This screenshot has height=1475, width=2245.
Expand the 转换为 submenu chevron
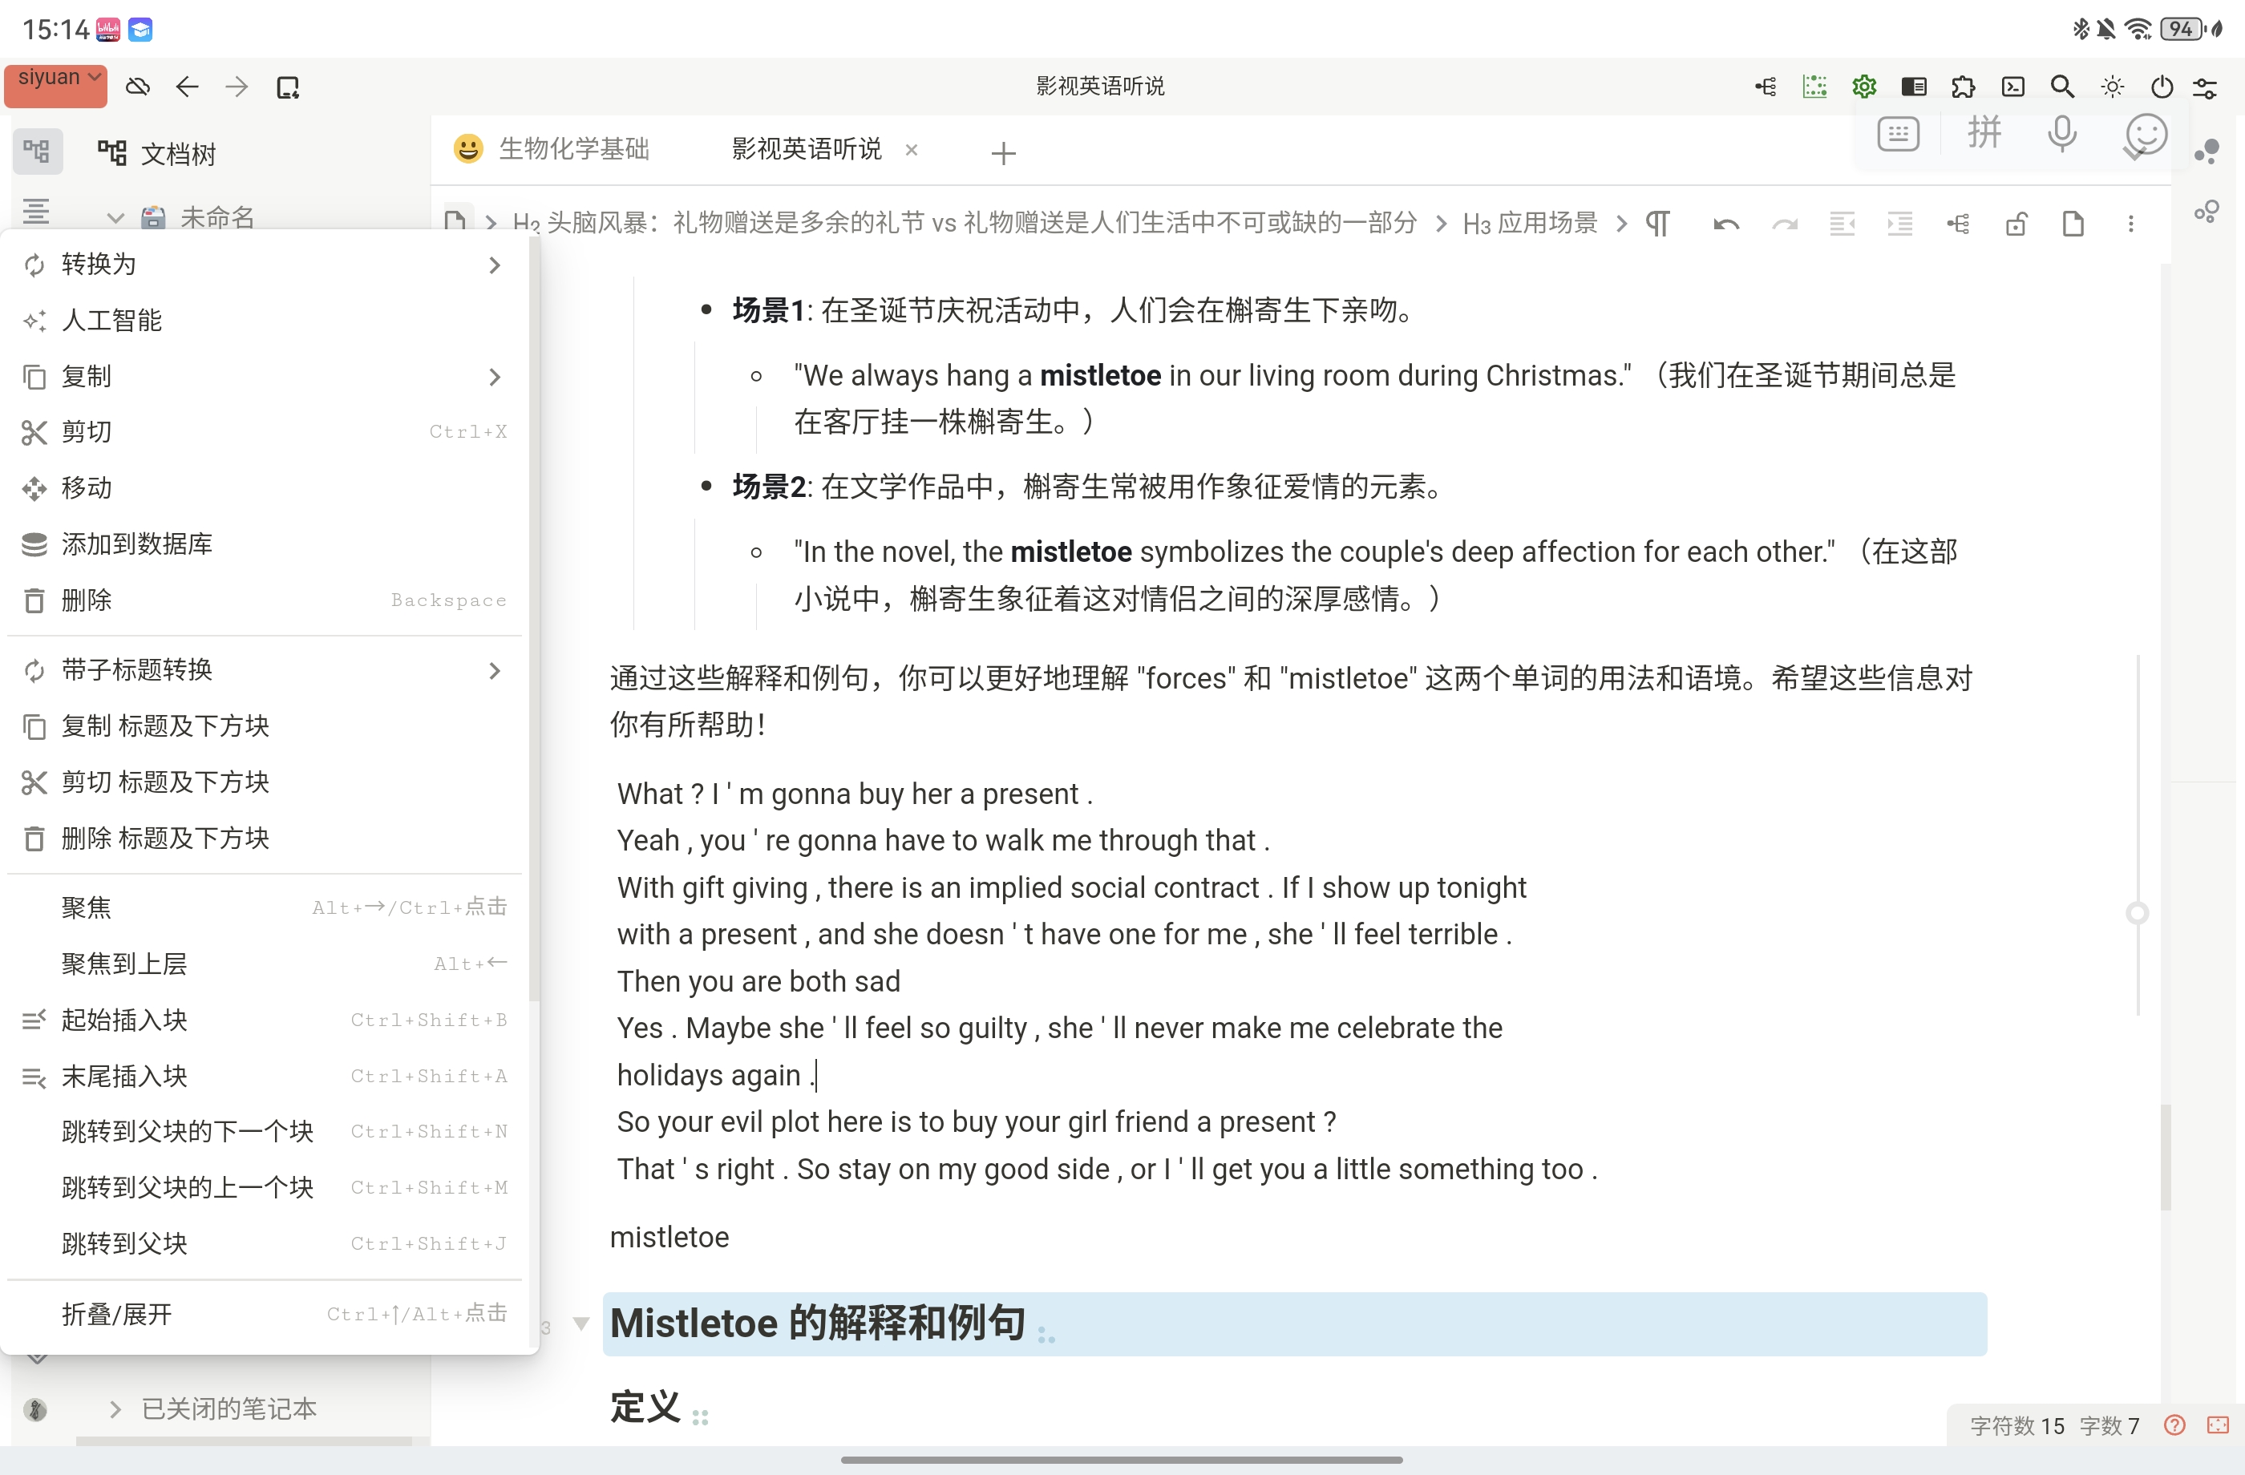pos(494,265)
